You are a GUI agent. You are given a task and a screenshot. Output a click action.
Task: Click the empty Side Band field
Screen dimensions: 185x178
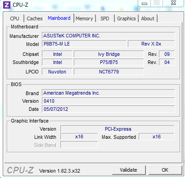(x=79, y=145)
